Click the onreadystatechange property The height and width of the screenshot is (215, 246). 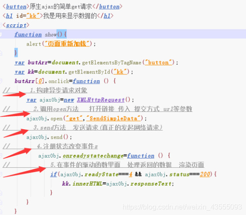93,156
